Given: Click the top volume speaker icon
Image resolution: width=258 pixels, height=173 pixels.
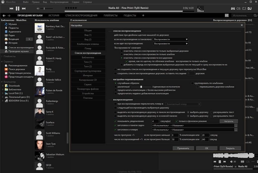Looking at the screenshot, I should coord(38,8).
